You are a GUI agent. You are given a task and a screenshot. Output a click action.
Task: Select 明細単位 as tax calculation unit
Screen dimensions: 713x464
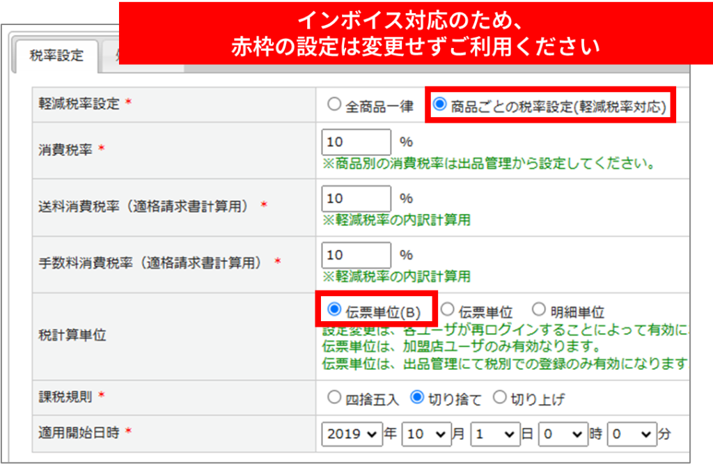point(539,309)
